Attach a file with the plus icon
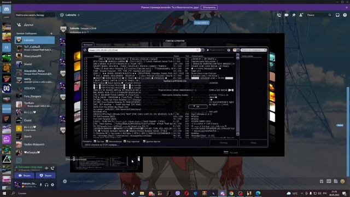 point(65,181)
